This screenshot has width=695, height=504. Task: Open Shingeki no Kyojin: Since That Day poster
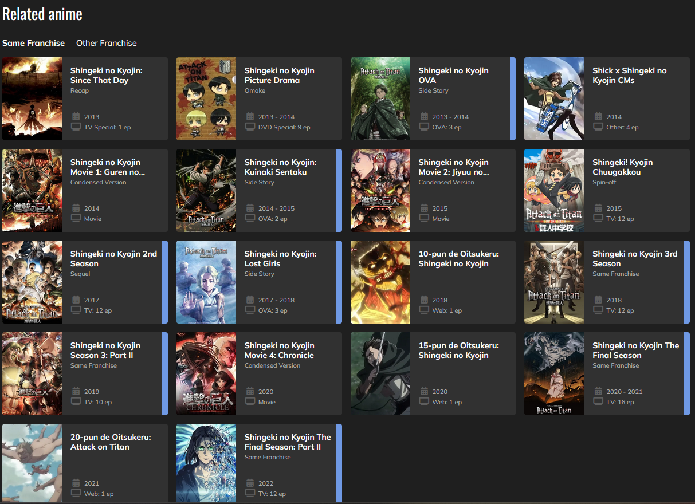pyautogui.click(x=32, y=99)
